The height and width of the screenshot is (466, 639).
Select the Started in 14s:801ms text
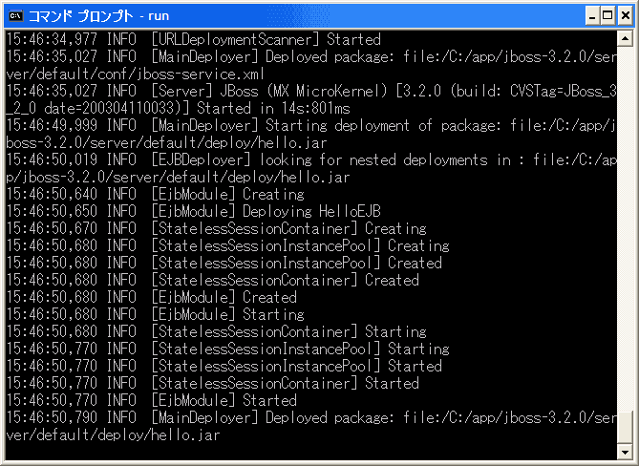pyautogui.click(x=273, y=108)
